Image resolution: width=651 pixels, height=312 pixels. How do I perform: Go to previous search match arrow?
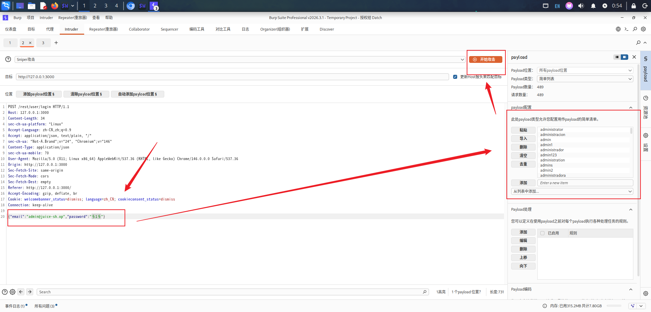point(21,292)
